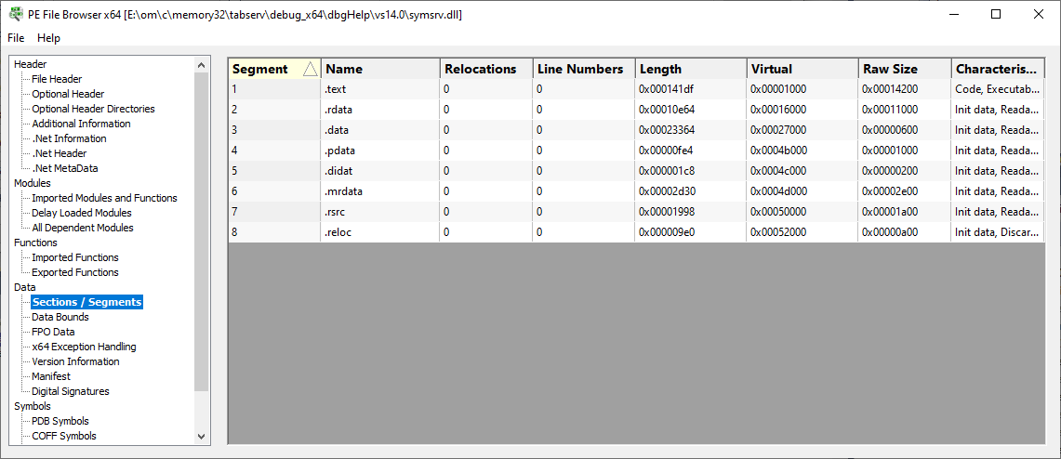Screen dimensions: 1061x459
Task: Click length value 0x000141df
Action: coord(667,89)
